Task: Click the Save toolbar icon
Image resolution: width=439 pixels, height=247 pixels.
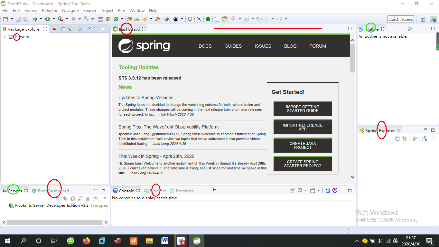Action: tap(18, 19)
